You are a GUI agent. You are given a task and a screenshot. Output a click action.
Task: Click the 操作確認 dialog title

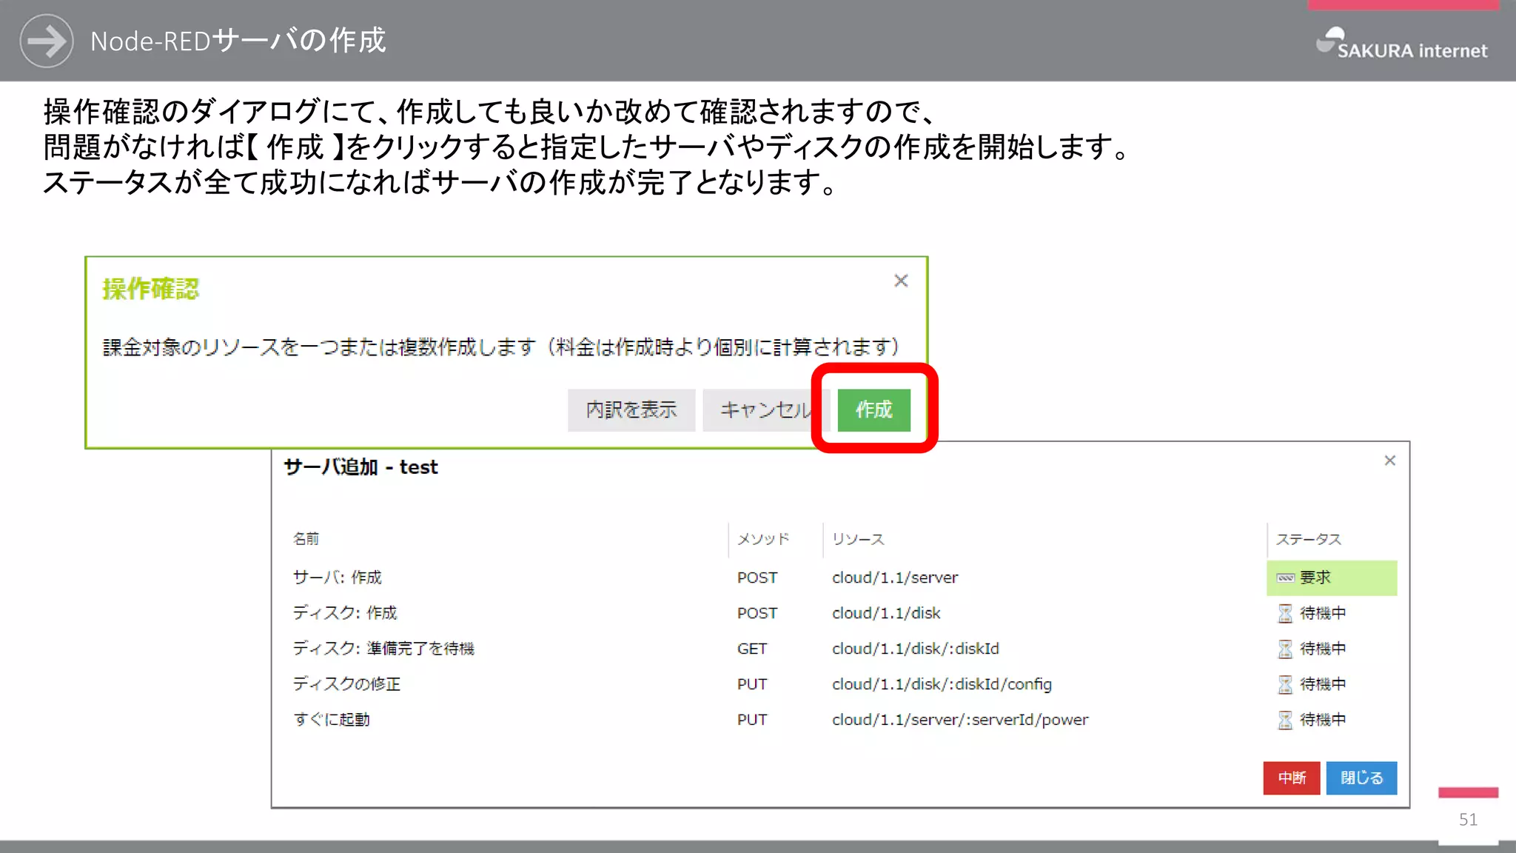(151, 289)
